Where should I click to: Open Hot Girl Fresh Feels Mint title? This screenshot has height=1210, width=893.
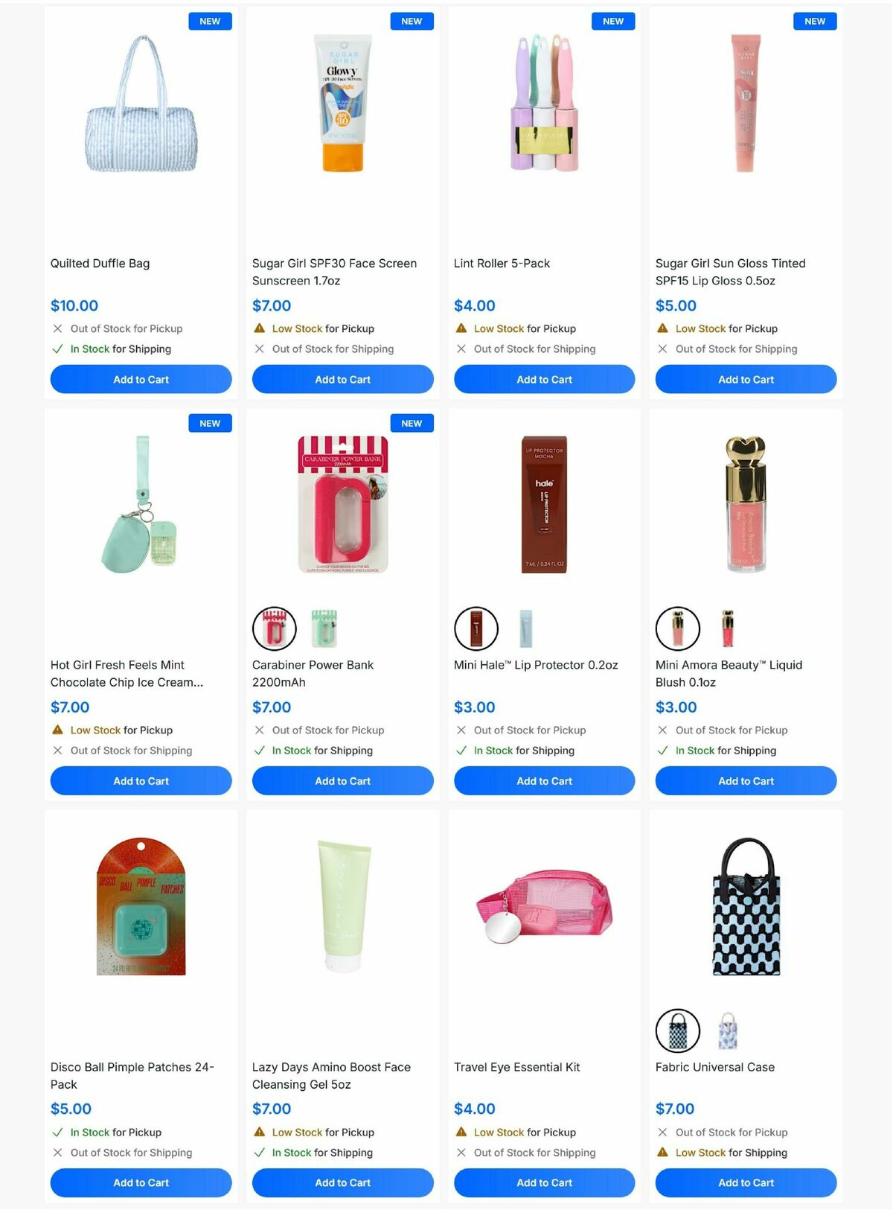127,673
